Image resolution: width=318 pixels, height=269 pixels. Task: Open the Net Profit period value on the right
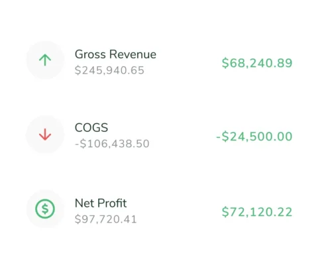[257, 212]
